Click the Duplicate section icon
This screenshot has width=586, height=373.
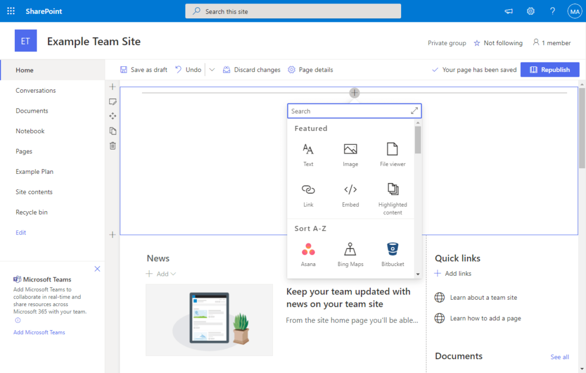click(113, 131)
